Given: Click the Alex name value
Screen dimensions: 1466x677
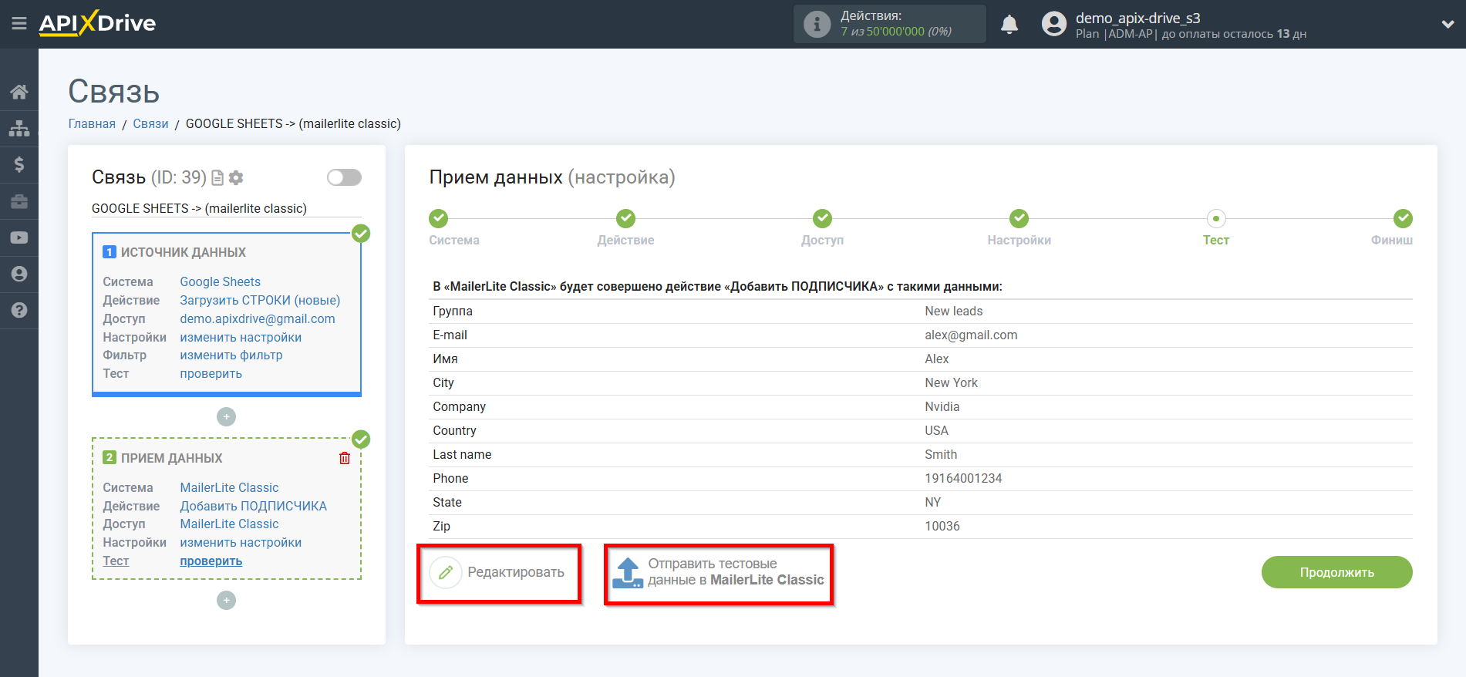Looking at the screenshot, I should pyautogui.click(x=937, y=359).
